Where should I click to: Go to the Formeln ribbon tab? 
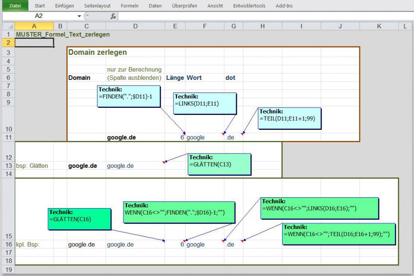[129, 6]
